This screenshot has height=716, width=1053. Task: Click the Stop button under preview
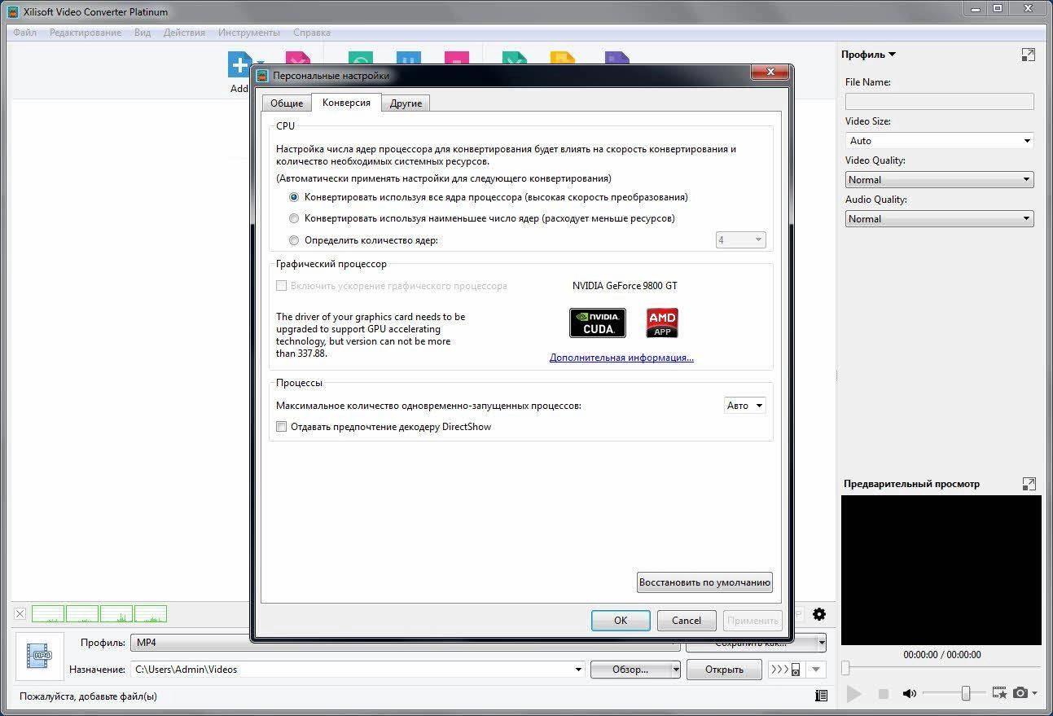coord(883,694)
